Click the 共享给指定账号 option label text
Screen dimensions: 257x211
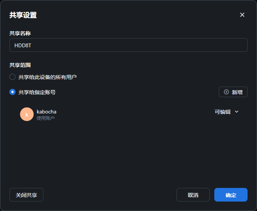click(x=37, y=92)
